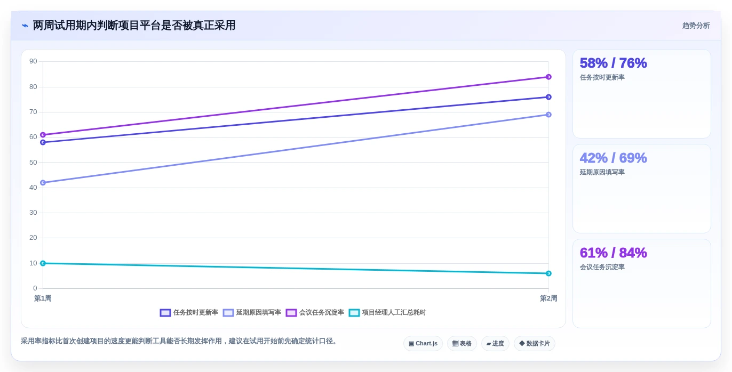Image resolution: width=732 pixels, height=372 pixels.
Task: Click the 项目经理人工汇总耗时 point at 第1周
Action: coord(43,263)
